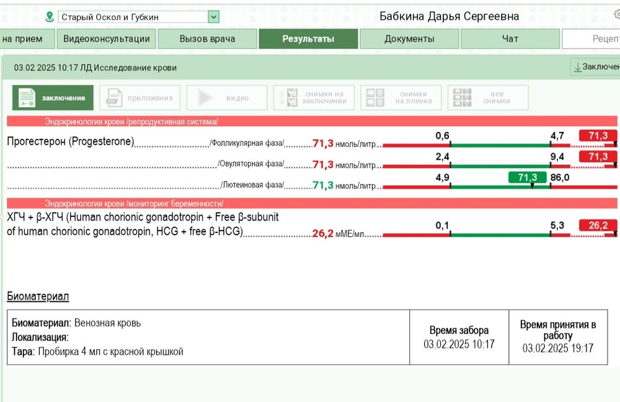Open снимки на пленке icon button
This screenshot has width=620, height=402.
(401, 98)
